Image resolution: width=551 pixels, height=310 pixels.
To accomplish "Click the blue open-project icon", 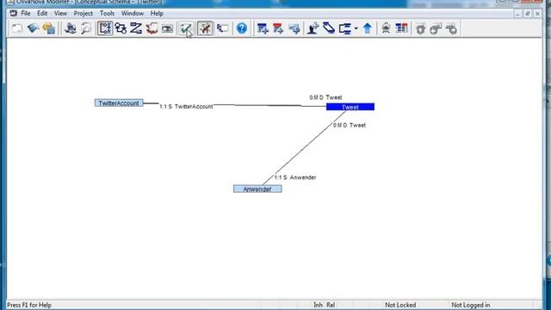I will point(33,28).
